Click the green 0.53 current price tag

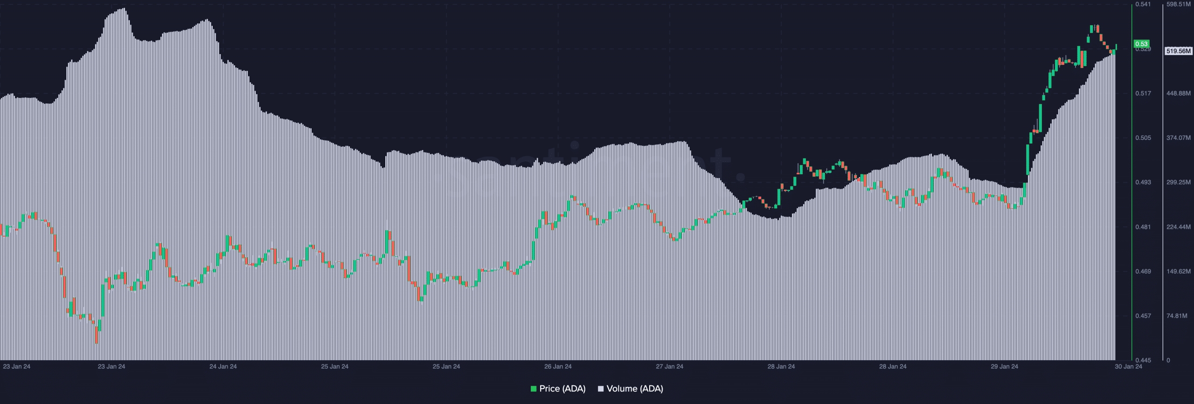tap(1141, 44)
